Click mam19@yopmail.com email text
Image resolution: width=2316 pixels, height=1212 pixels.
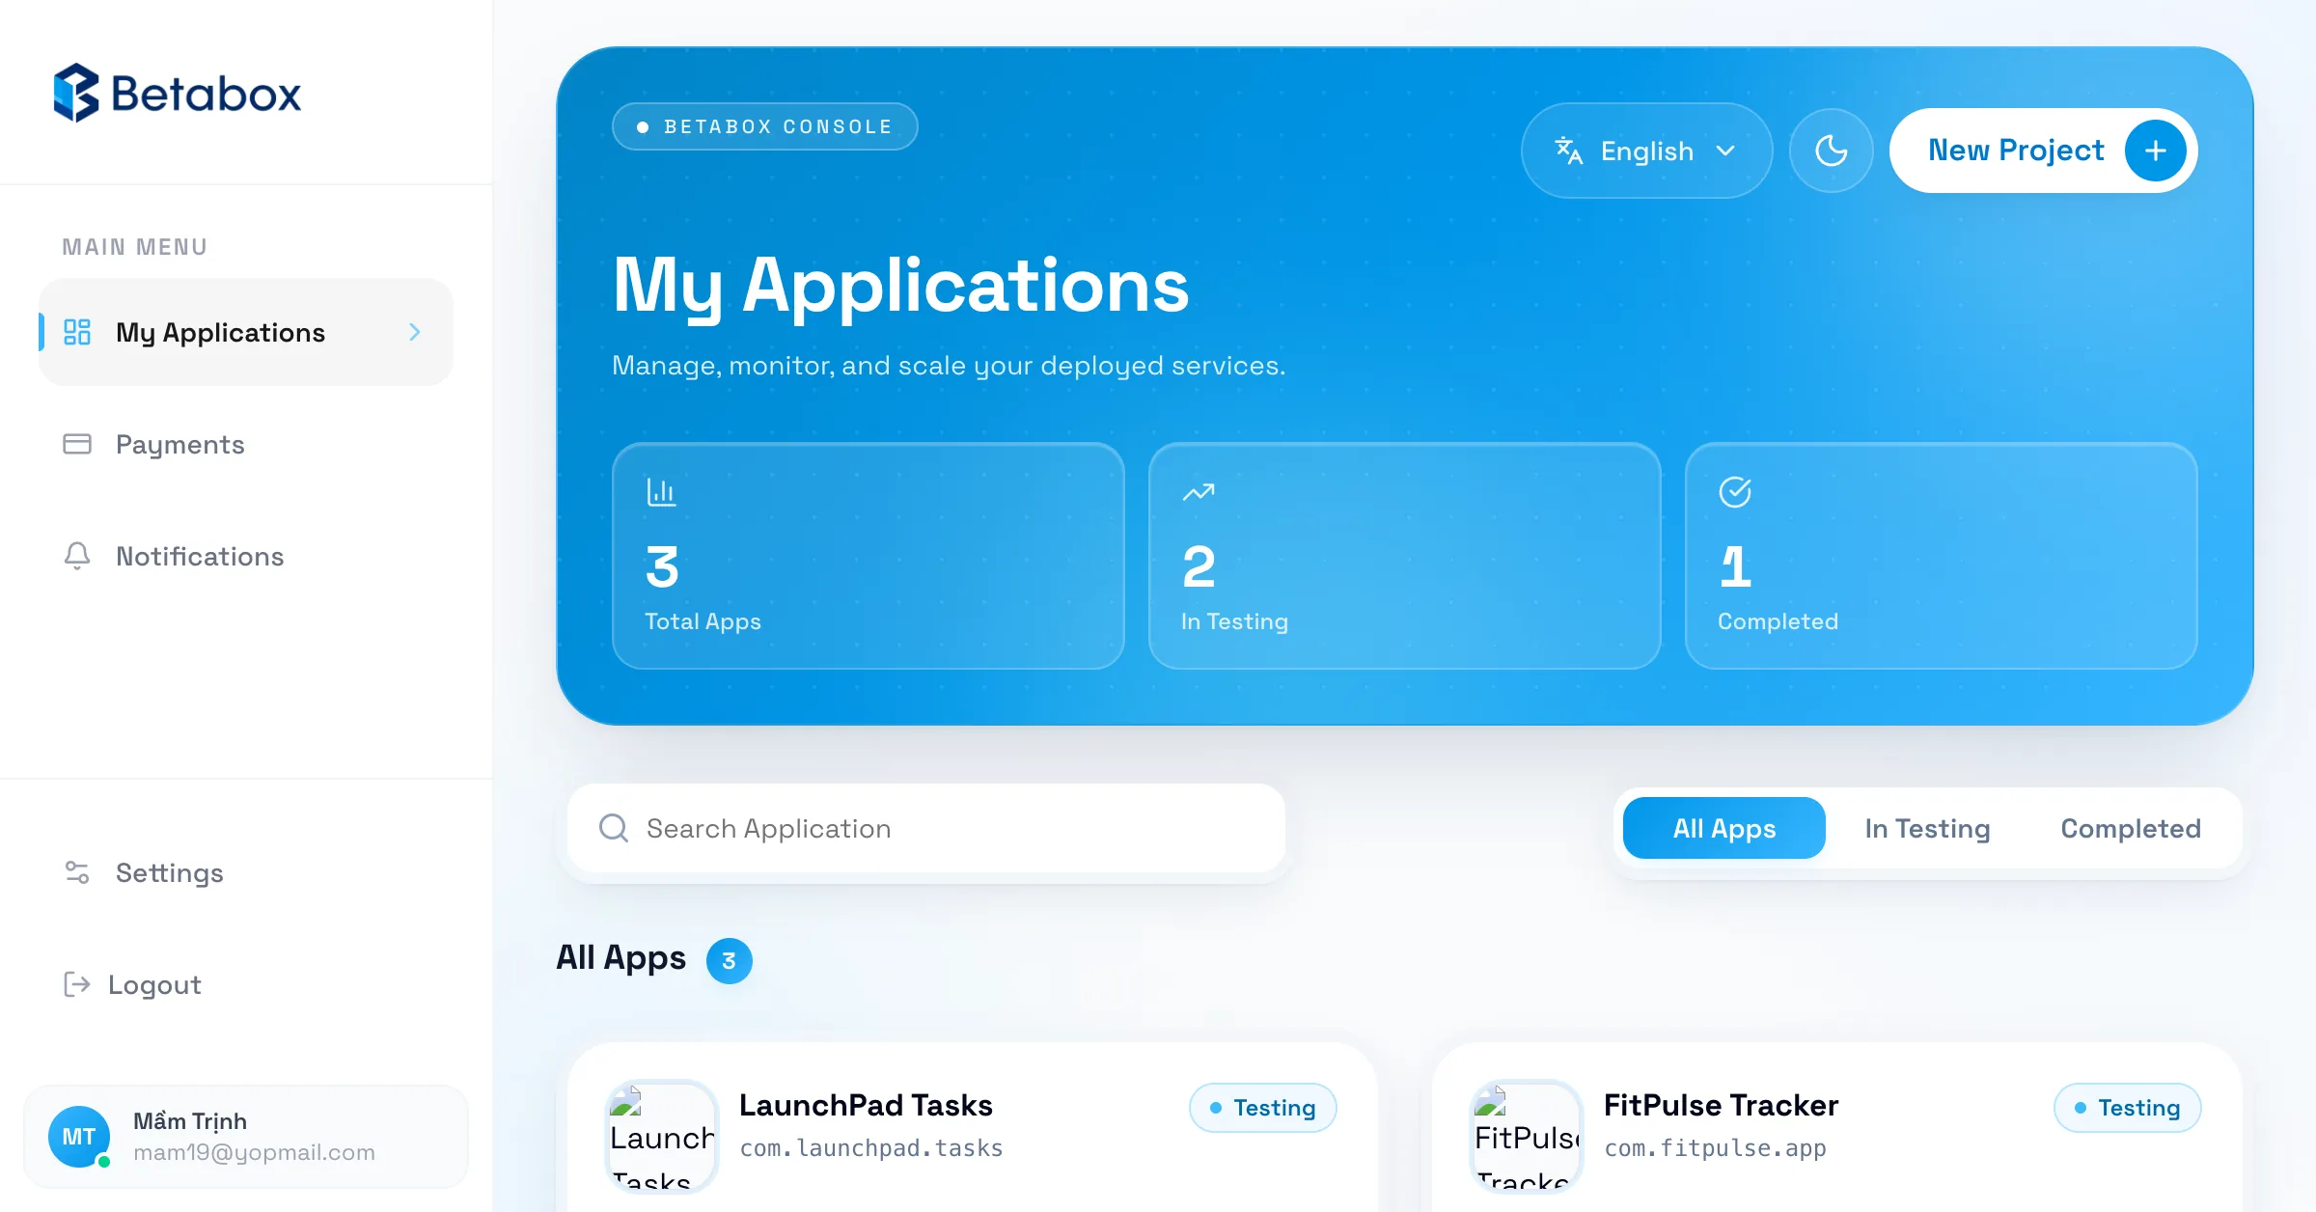point(254,1152)
